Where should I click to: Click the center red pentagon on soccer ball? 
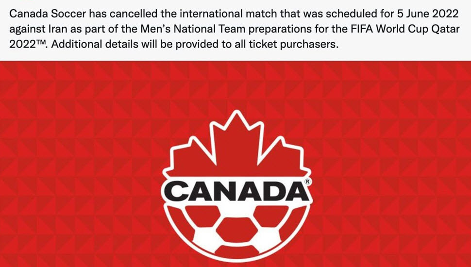click(x=237, y=229)
